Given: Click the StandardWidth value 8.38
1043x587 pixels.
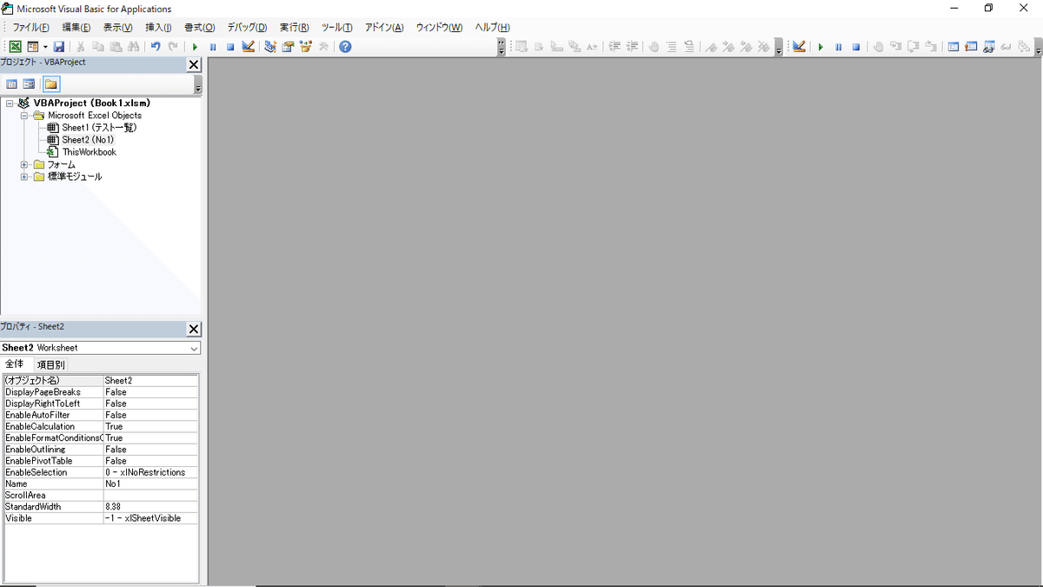Looking at the screenshot, I should click(150, 506).
